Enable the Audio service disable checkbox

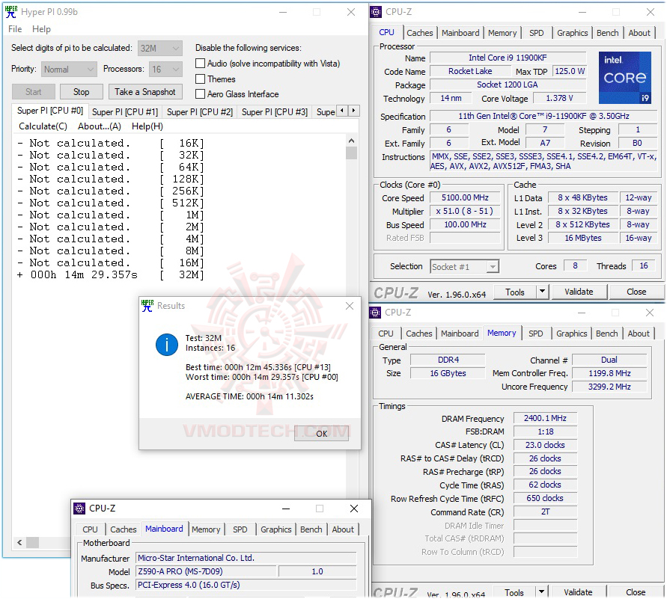200,64
